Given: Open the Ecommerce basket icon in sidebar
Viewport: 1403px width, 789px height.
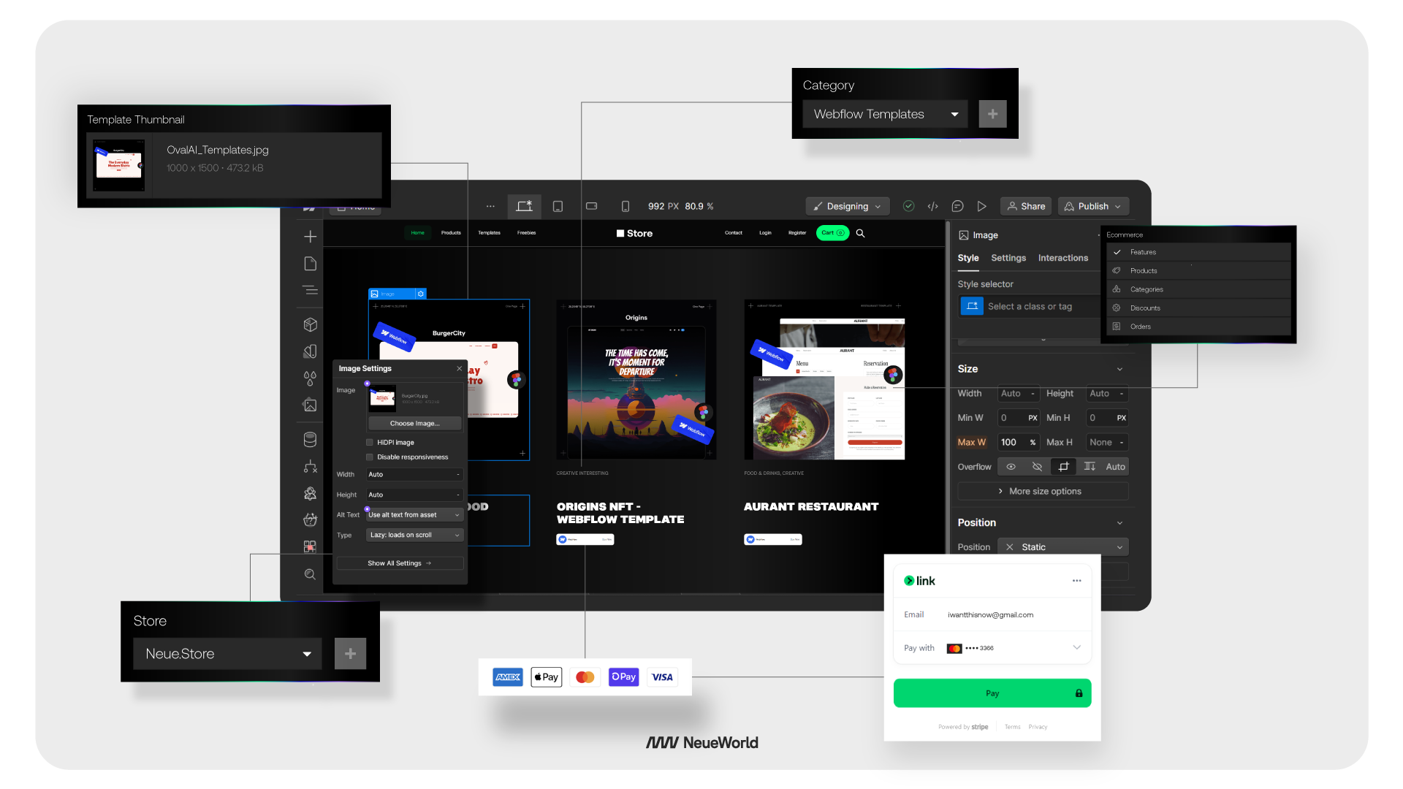Looking at the screenshot, I should click(310, 519).
